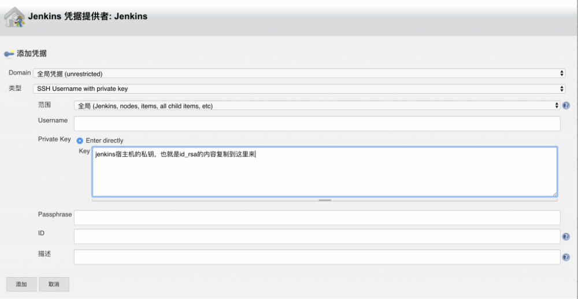Image resolution: width=578 pixels, height=299 pixels.
Task: Click the 添加 button
Action: 21,285
